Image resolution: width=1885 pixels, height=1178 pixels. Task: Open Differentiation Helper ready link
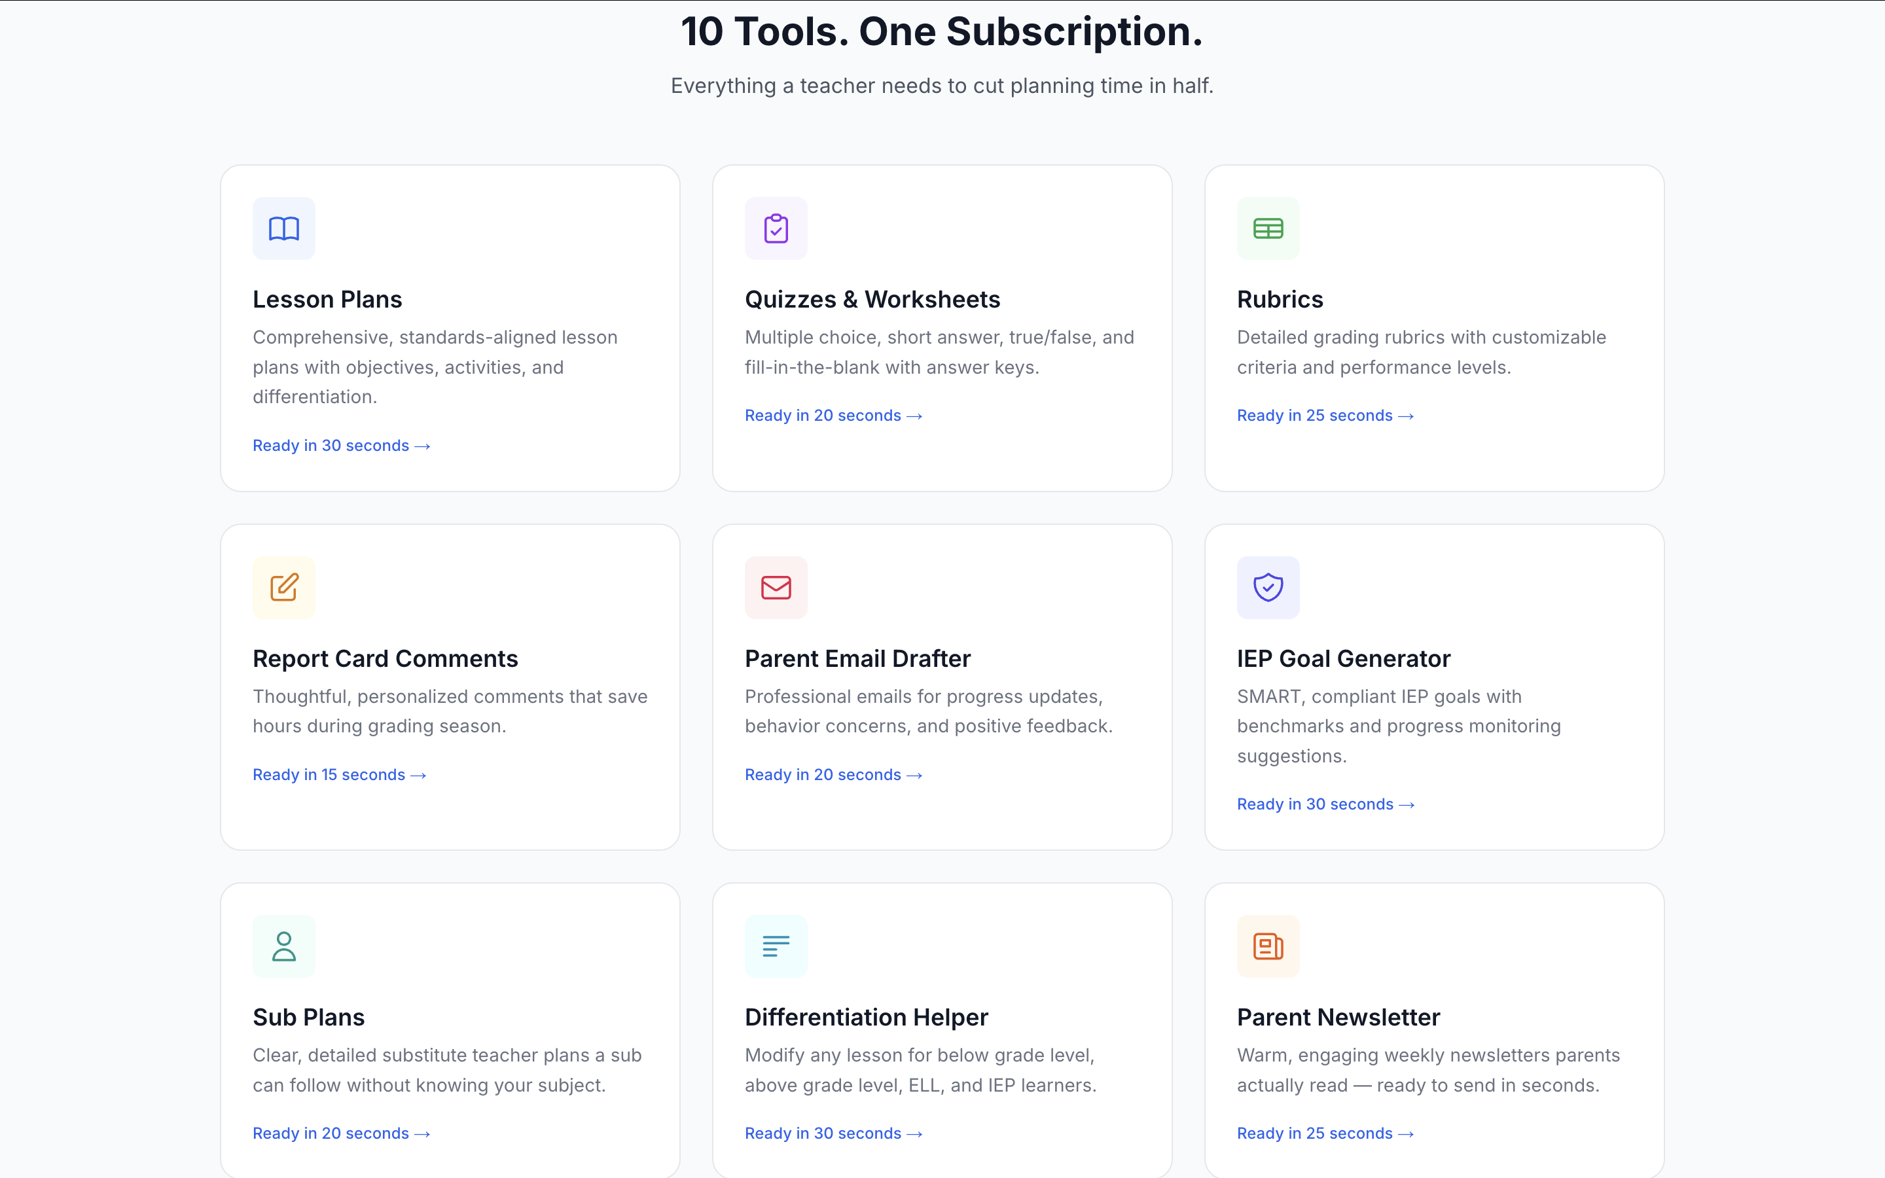click(x=833, y=1133)
